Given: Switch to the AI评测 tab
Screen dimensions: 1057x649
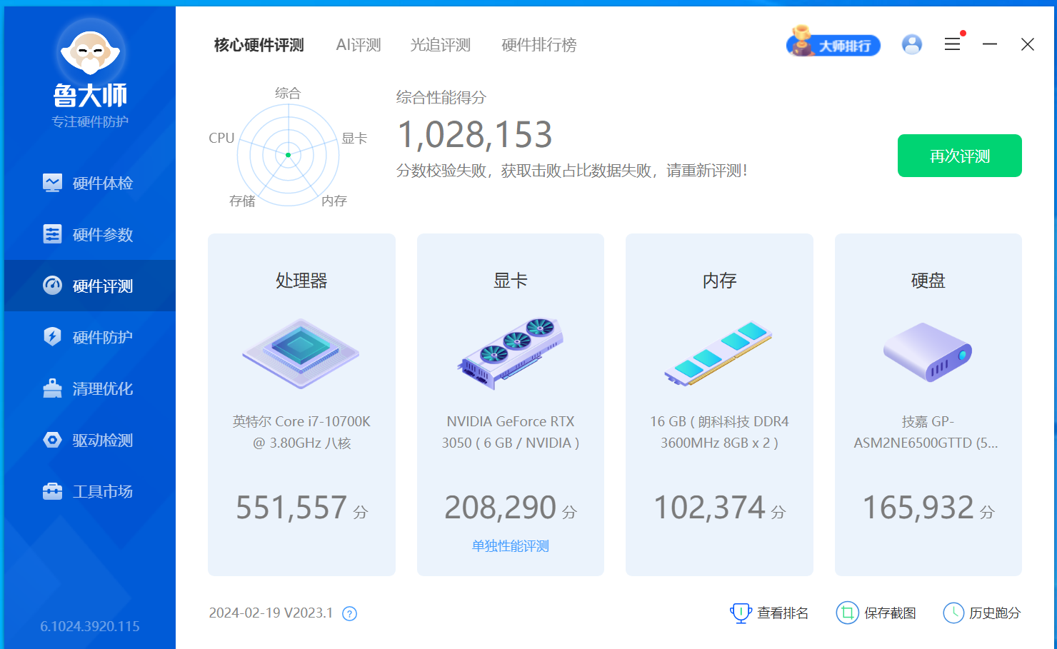Looking at the screenshot, I should point(359,45).
